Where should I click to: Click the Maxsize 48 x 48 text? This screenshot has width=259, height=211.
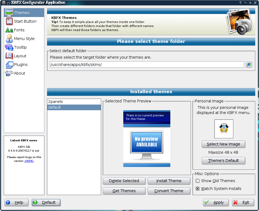[223, 152]
